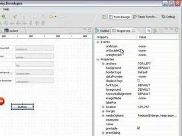Select the mnemonic property row

[137, 120]
